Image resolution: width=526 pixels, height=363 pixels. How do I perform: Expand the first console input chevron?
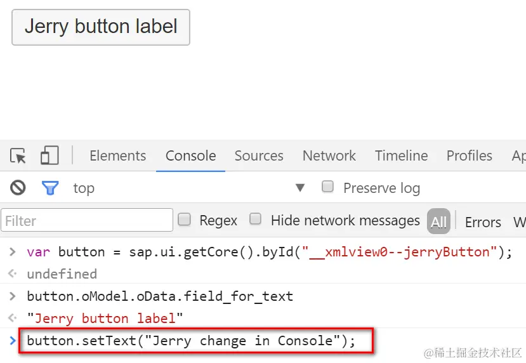[x=12, y=252]
